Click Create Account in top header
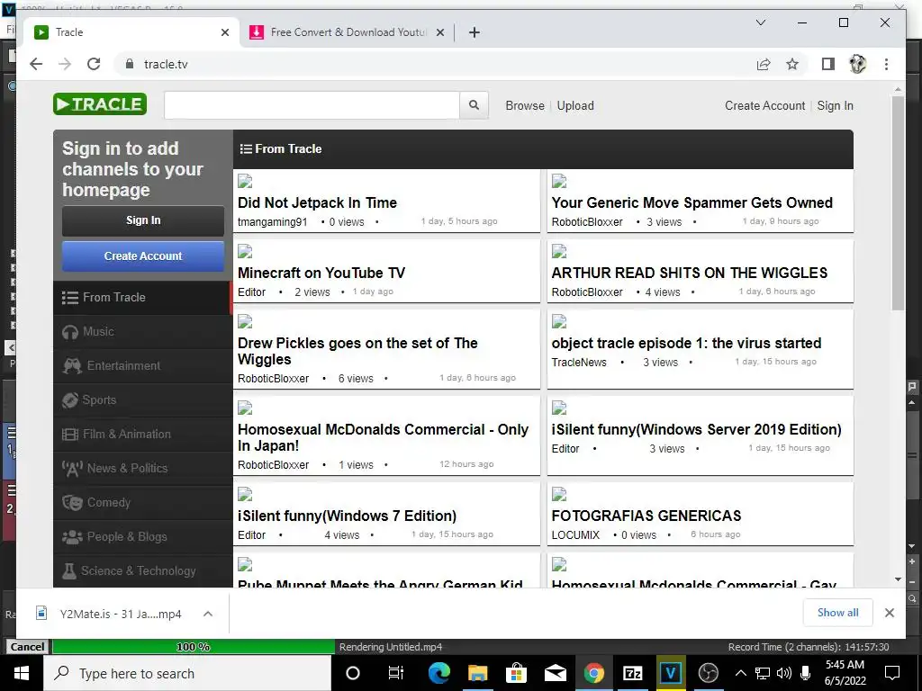Viewport: 922px width, 691px height. (x=764, y=106)
